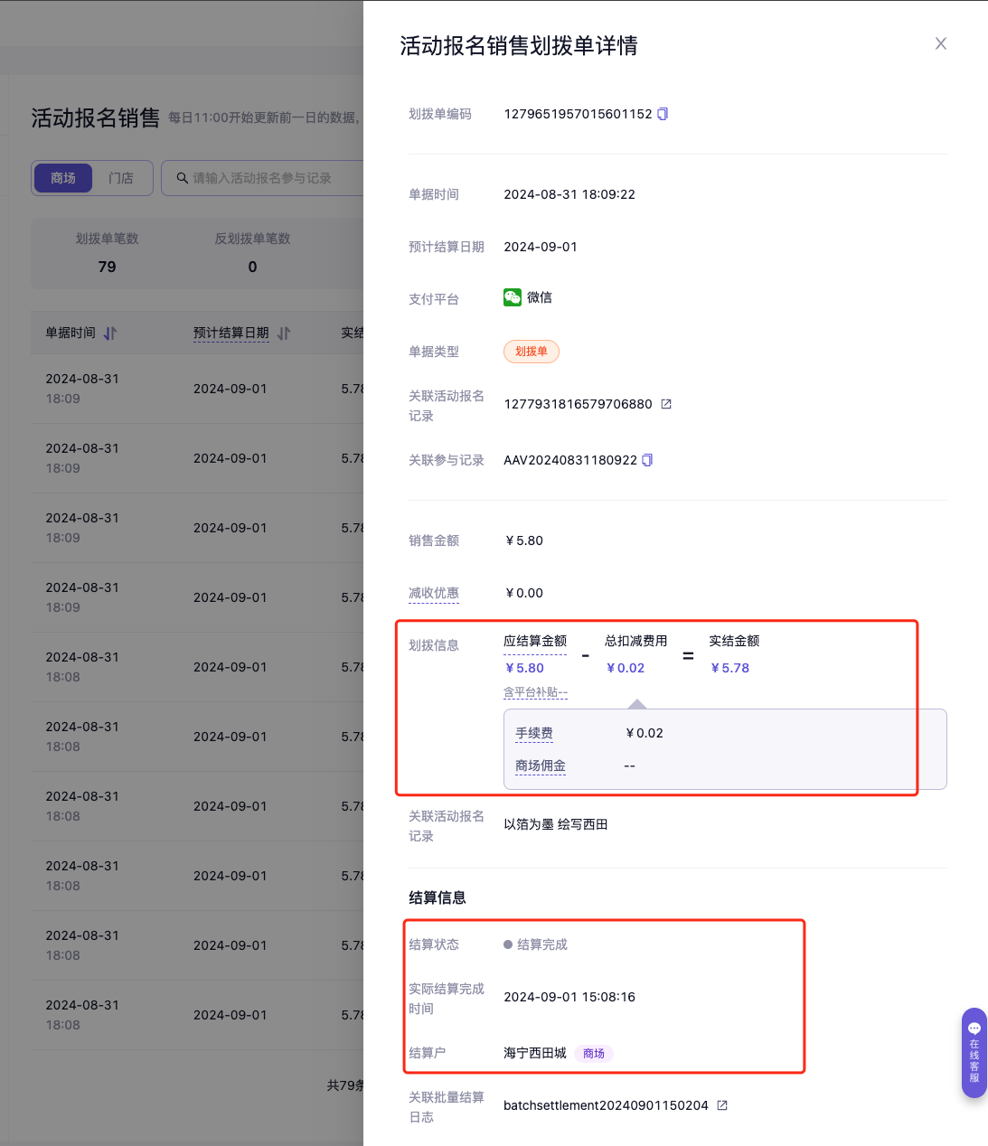Sort by 预计结算日期 column

[x=284, y=333]
